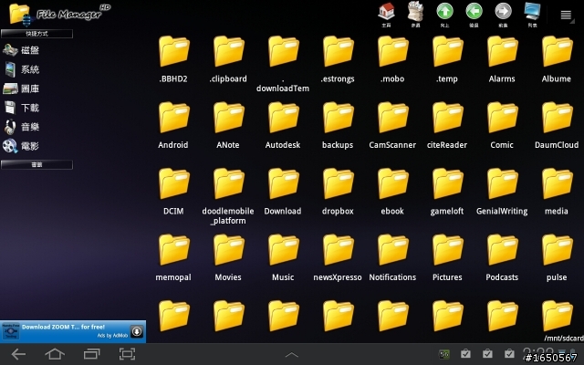Click the header bar below the 電影 shortcut
This screenshot has height=365, width=584.
[36, 164]
